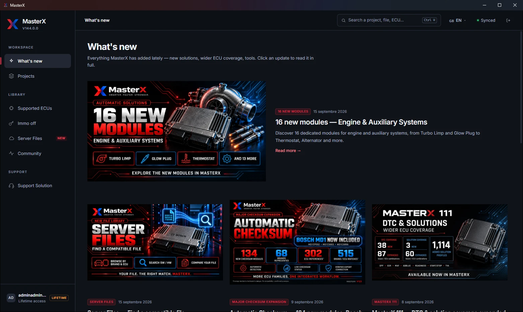Open the Community page
The image size is (523, 312).
coord(38,153)
